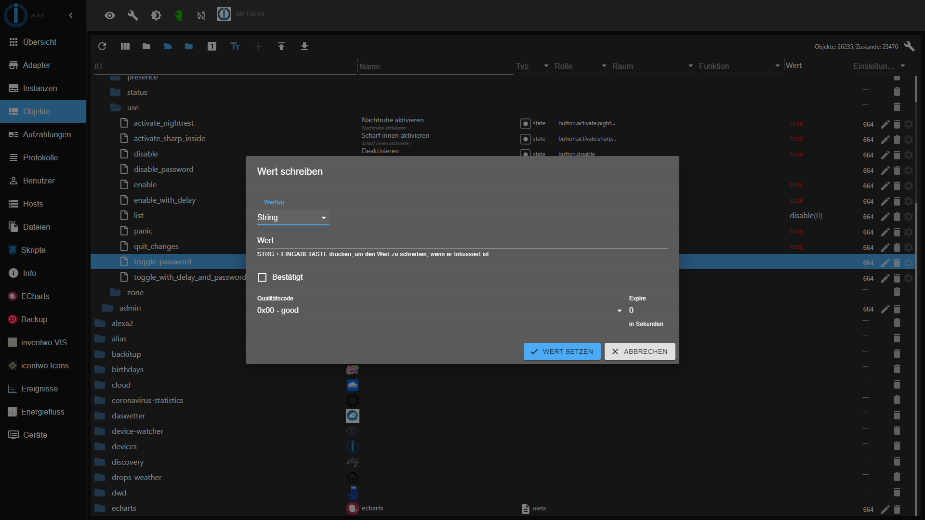Click the Name filter field
The image size is (925, 520).
click(x=436, y=66)
